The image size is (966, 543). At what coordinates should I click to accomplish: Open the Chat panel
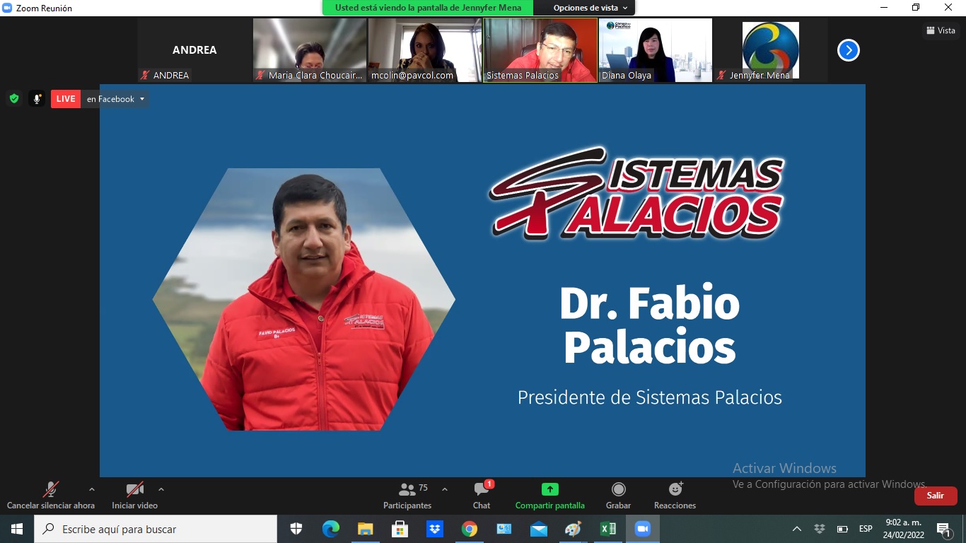point(482,496)
